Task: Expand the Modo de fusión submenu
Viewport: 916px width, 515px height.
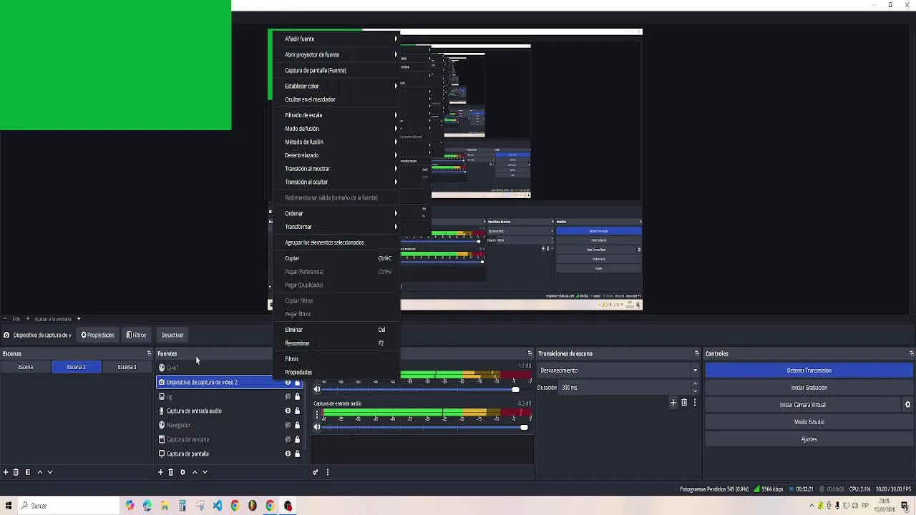Action: (336, 129)
